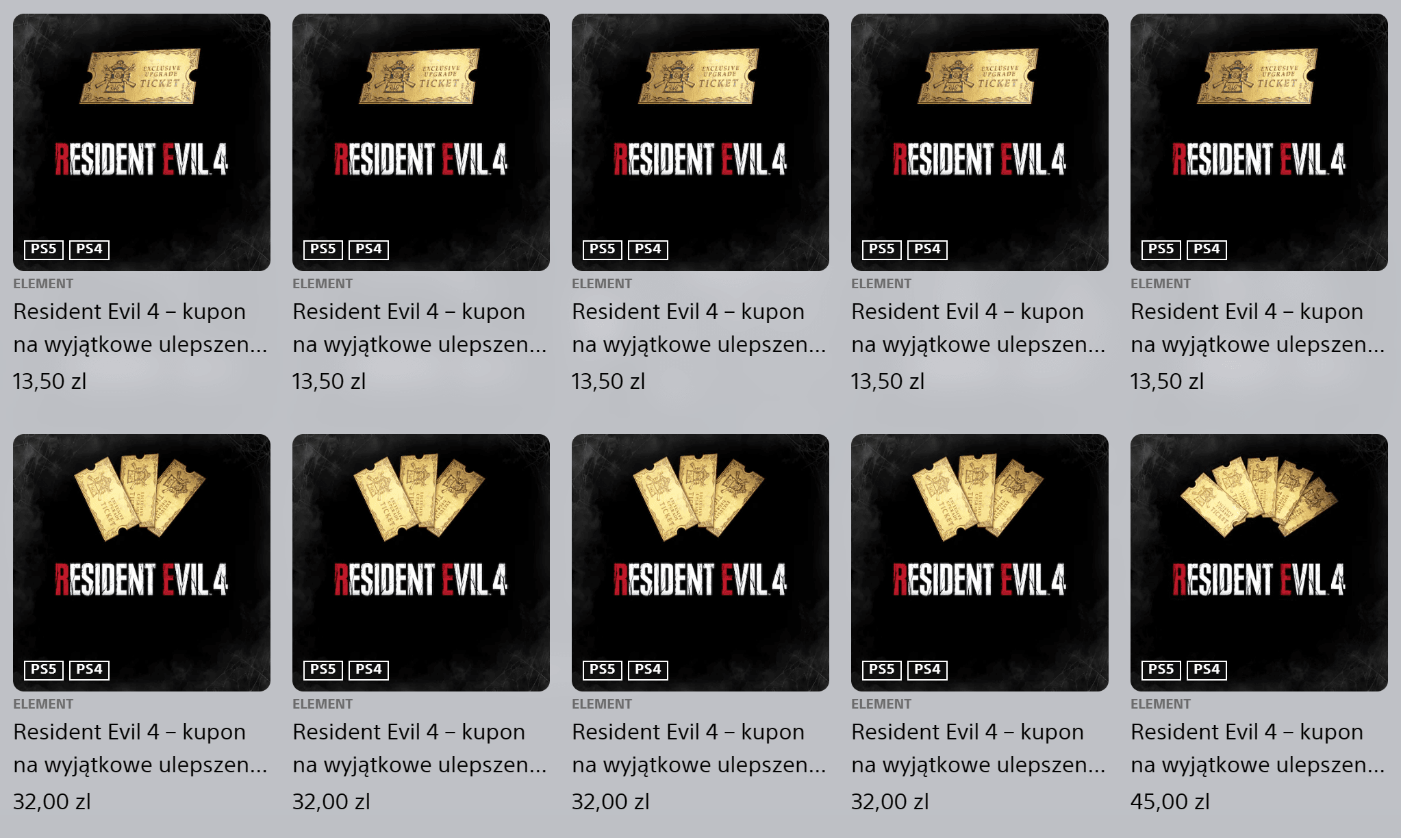Open title of the 45,00 zl coupon item

(1258, 748)
